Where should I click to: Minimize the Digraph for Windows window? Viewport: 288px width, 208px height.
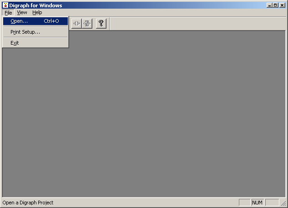coord(269,5)
